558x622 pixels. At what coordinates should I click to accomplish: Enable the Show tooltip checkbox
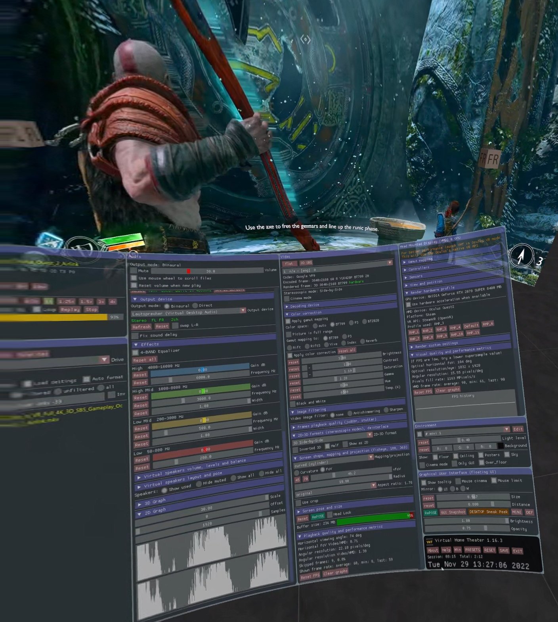[x=423, y=482]
